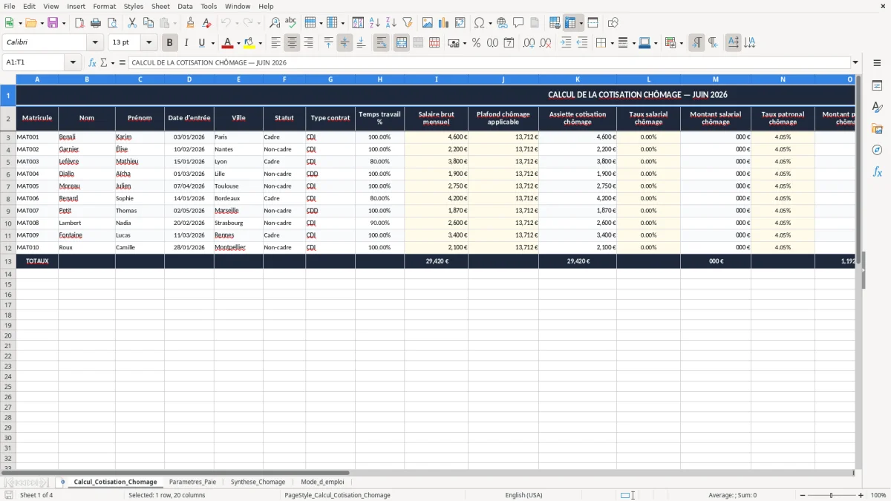The image size is (891, 501).
Task: Toggle Merge and Center Cells
Action: click(401, 43)
